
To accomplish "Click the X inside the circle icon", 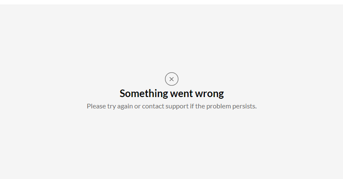I will [x=172, y=79].
